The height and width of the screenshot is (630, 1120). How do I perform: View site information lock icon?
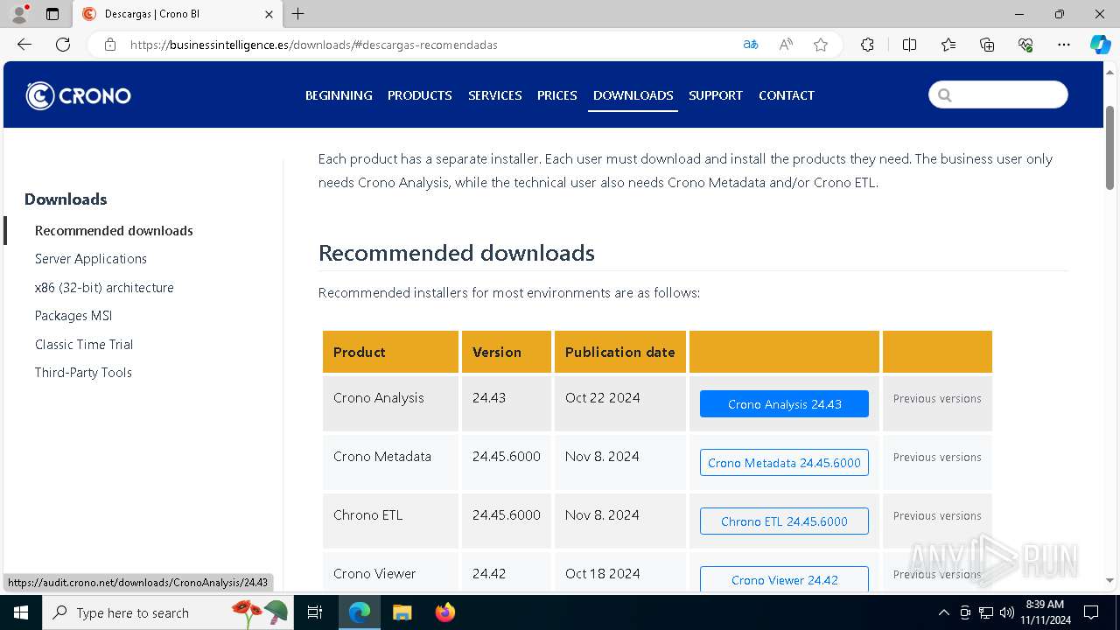110,45
